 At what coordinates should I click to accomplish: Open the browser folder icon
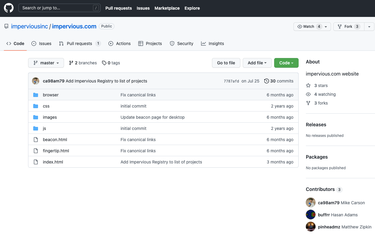[36, 95]
